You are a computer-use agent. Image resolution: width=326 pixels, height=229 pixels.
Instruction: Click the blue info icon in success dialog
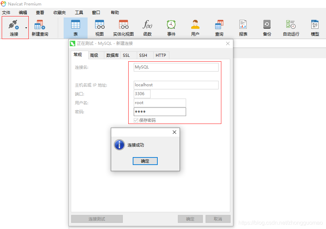point(119,145)
